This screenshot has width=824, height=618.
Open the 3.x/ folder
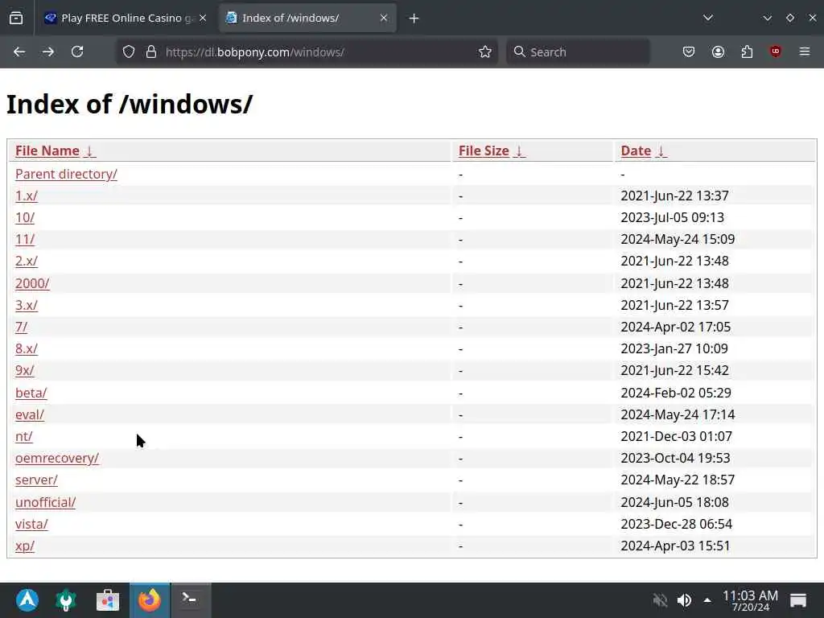click(27, 305)
